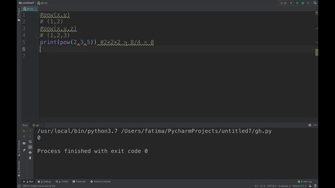Open Search Everywhere magnifier icon
Screen dimensions: 335x188
315,3
